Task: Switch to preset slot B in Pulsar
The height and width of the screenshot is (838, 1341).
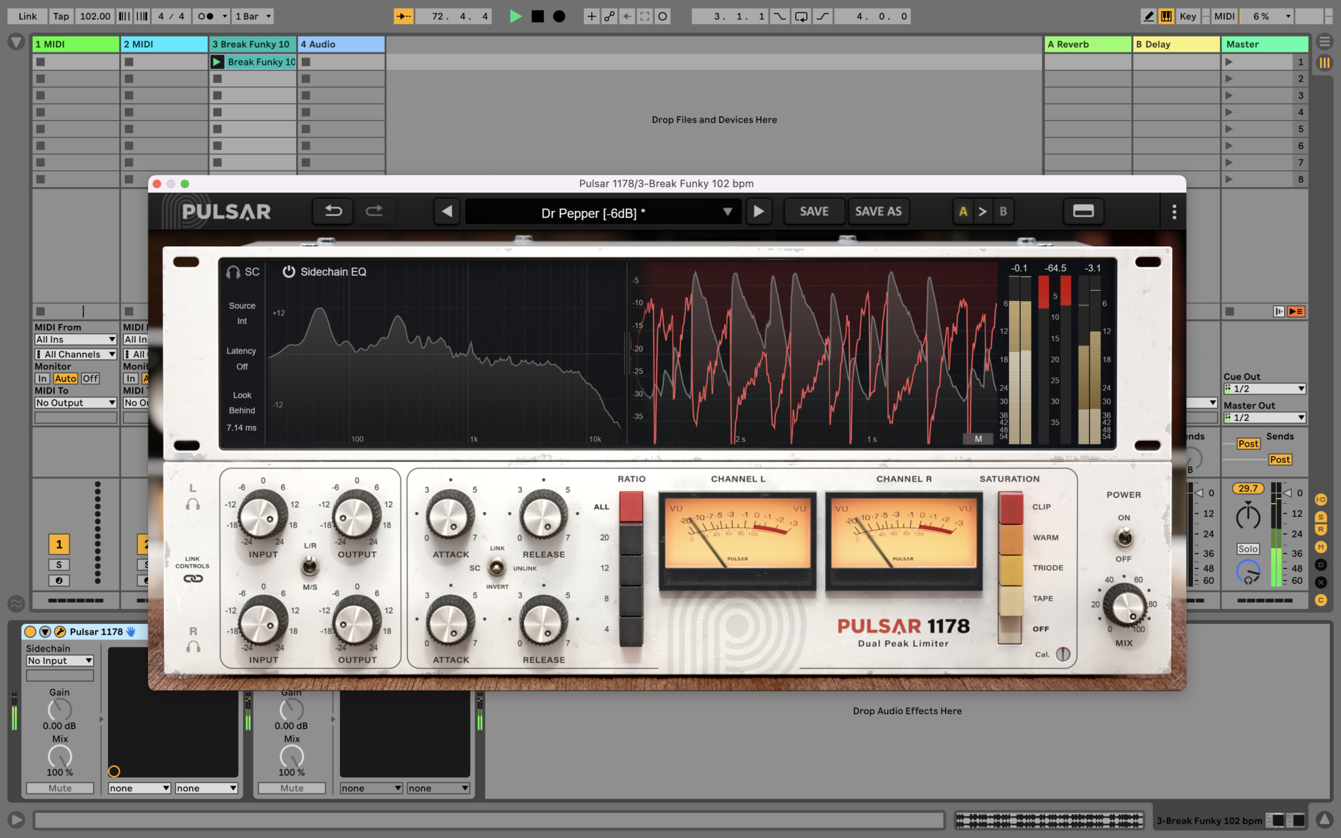Action: click(1003, 211)
